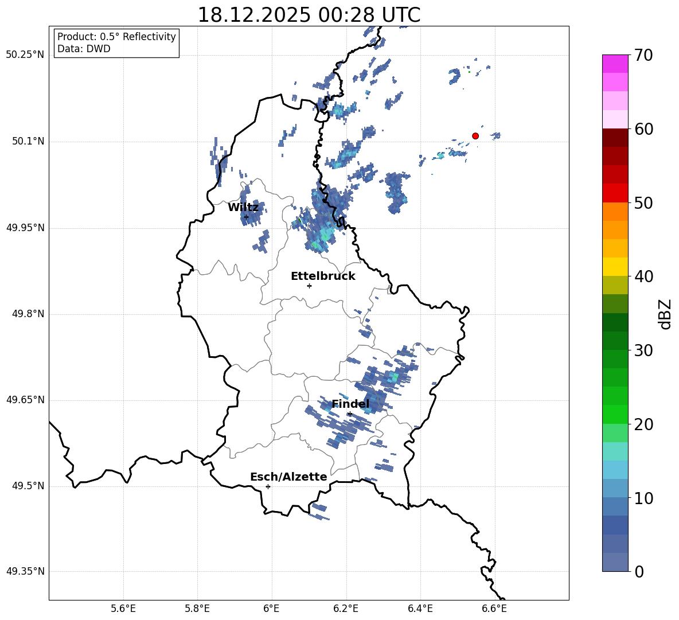Click the 0 label on colorbar
This screenshot has height=620, width=679.
click(639, 571)
